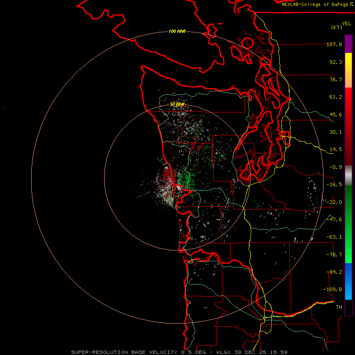Viewport: 355px width, 355px height.
Task: Click the 61.2 velocity scale value
Action: click(336, 97)
